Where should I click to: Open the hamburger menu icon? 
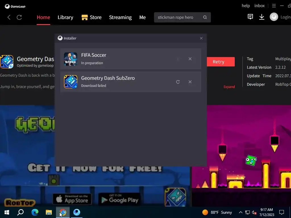(274, 6)
